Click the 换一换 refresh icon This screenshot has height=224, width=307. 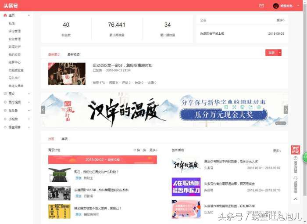(135, 150)
